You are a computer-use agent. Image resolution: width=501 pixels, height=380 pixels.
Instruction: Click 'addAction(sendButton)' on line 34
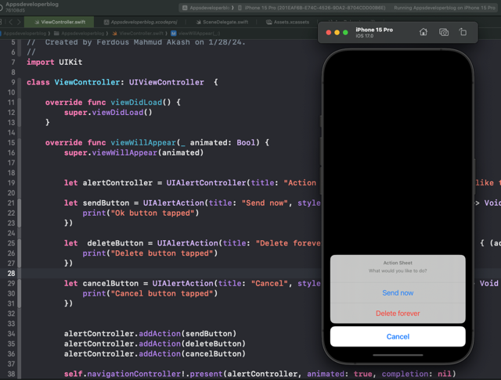(188, 333)
